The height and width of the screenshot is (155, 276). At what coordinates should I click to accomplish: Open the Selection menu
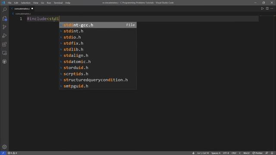(x=26, y=3)
